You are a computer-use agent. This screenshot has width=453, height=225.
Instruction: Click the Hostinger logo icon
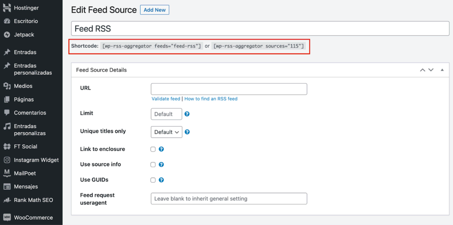(x=7, y=8)
